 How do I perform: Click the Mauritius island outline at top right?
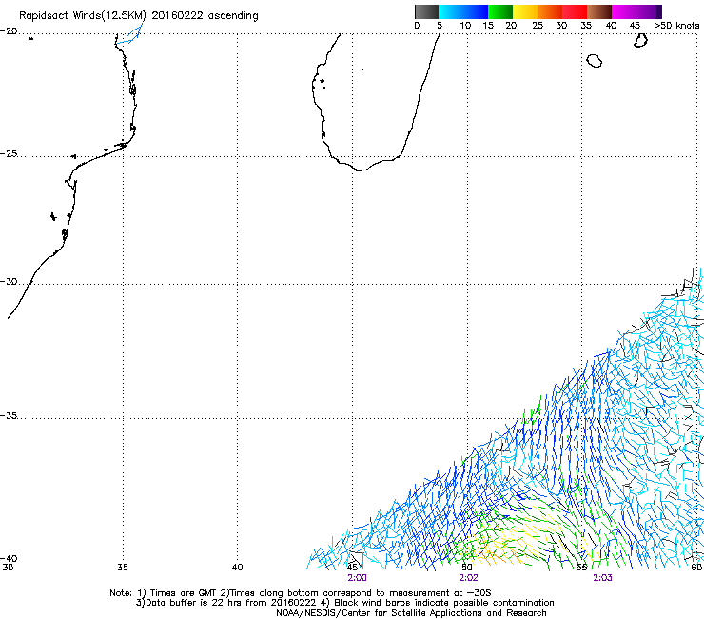coord(640,40)
